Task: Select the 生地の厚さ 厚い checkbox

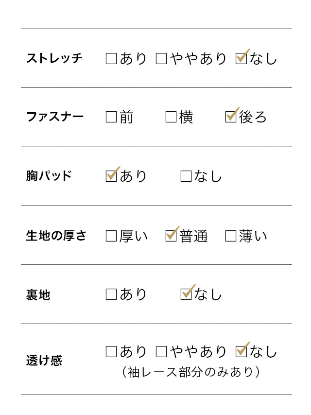Action: pos(111,236)
